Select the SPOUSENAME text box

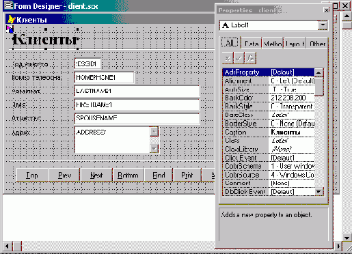(x=137, y=118)
